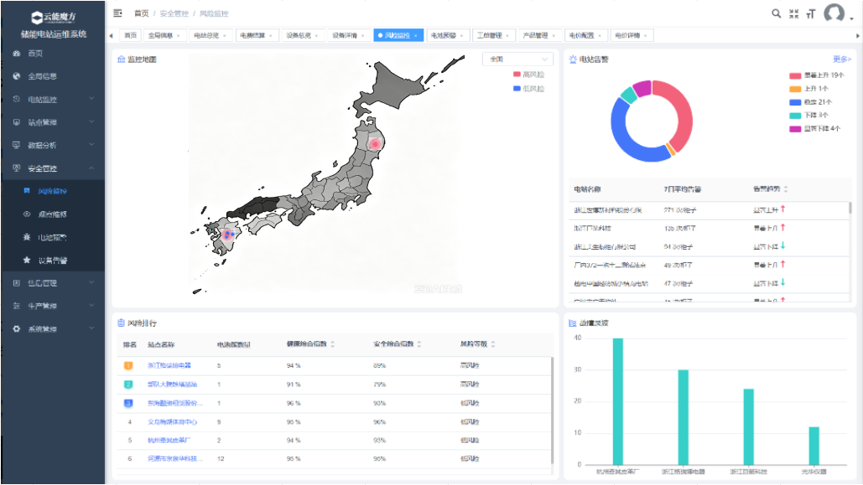Expand the 站点管理 sidebar menu chevron
This screenshot has width=863, height=485.
click(91, 122)
